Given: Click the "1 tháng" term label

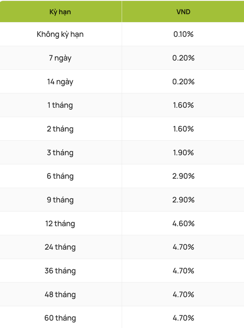Looking at the screenshot, I should 60,105.
